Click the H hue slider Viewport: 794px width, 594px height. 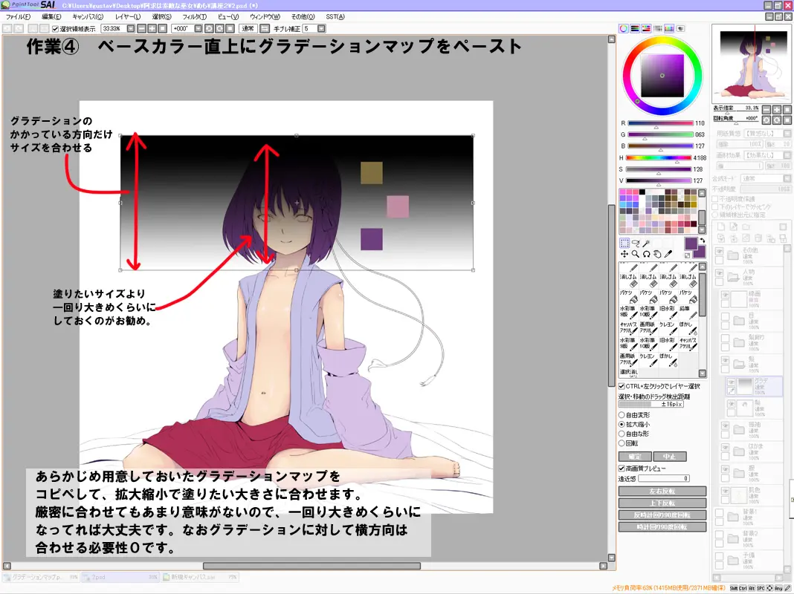pyautogui.click(x=660, y=157)
